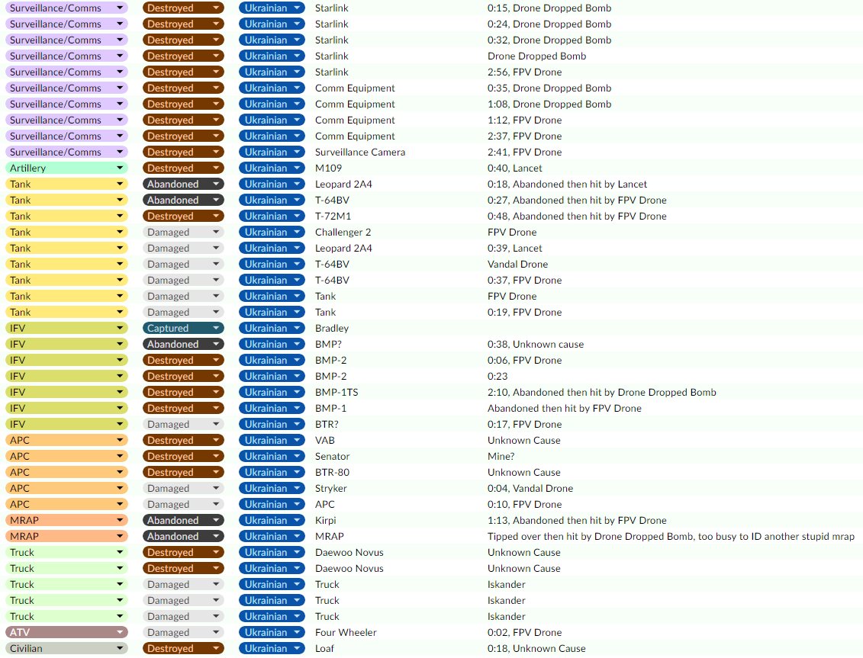Select the 'M109' model cell
863x658 pixels.
click(329, 168)
